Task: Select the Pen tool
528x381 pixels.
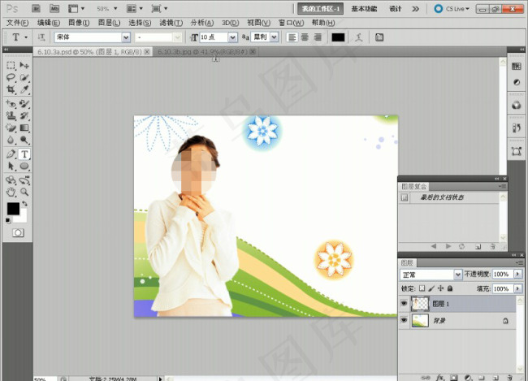Action: [x=11, y=154]
